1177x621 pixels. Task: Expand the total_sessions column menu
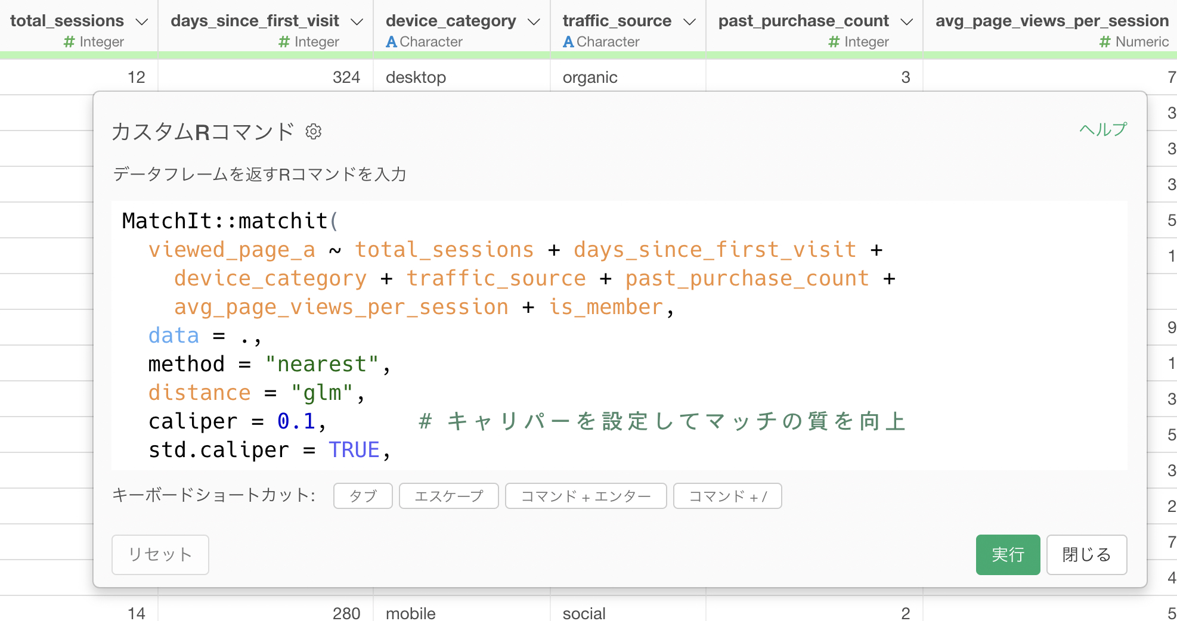coord(142,21)
